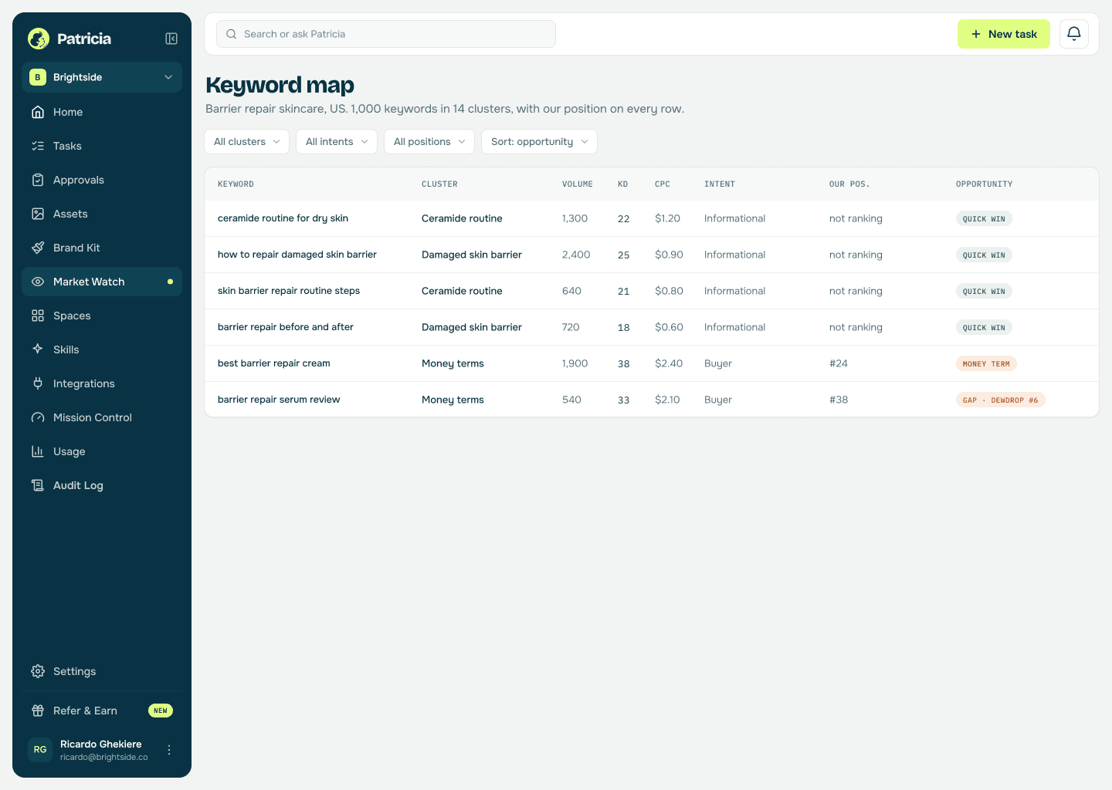Sort by the VOLUME column header
The height and width of the screenshot is (790, 1112).
[578, 184]
